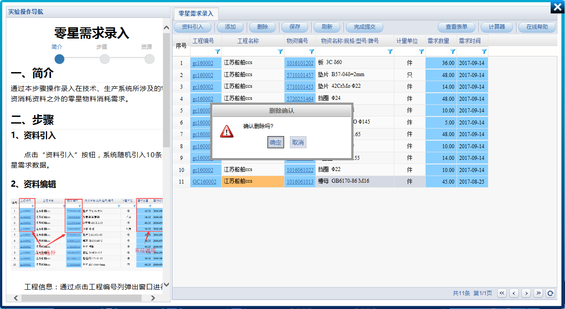Image resolution: width=565 pixels, height=309 pixels.
Task: Confirm deletion with 确定 button
Action: click(x=276, y=142)
